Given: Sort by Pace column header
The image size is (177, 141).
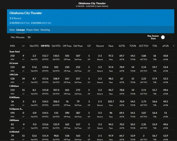Looking at the screenshot, I should pyautogui.click(x=111, y=46).
